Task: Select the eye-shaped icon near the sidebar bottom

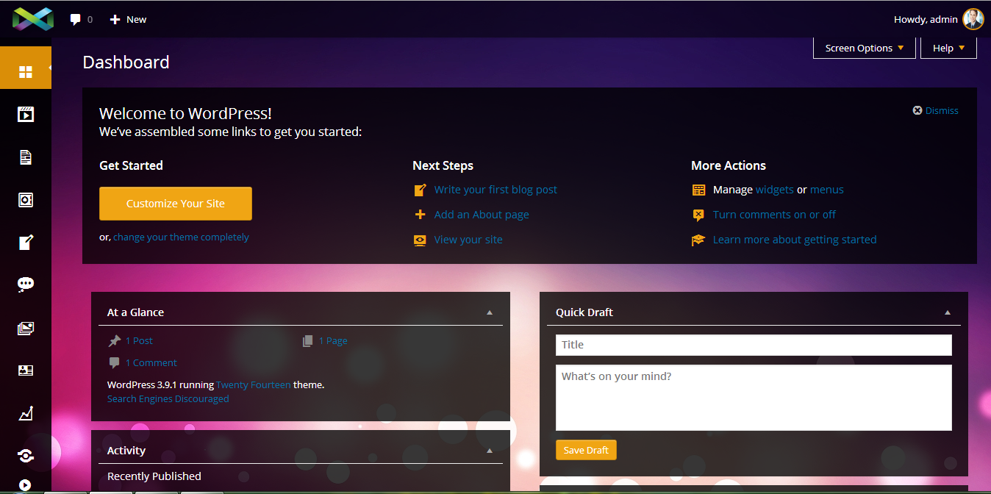Action: (26, 456)
